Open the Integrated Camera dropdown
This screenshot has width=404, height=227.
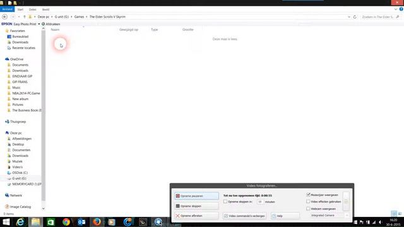(x=347, y=215)
